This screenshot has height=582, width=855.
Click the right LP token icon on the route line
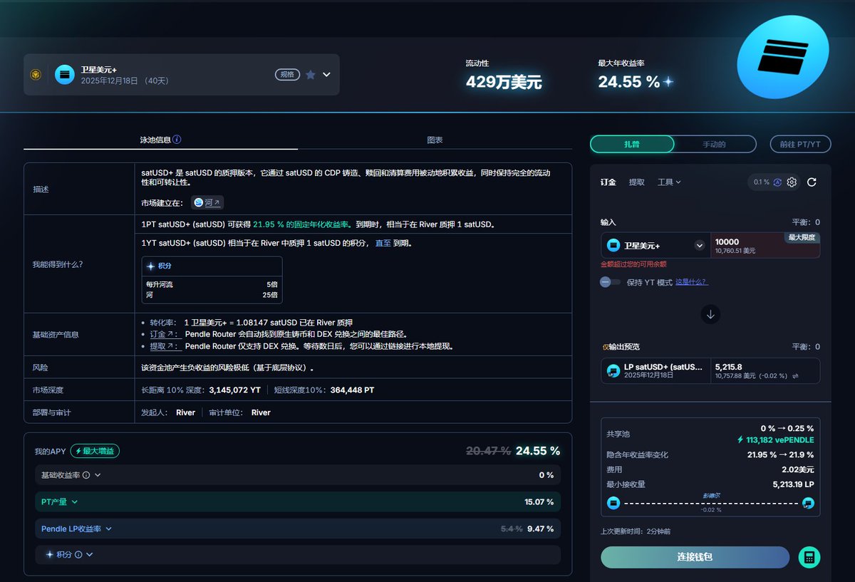click(808, 503)
